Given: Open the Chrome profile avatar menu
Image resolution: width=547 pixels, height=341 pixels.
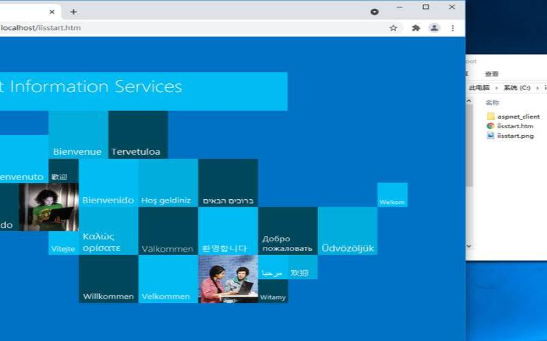Looking at the screenshot, I should click(434, 28).
